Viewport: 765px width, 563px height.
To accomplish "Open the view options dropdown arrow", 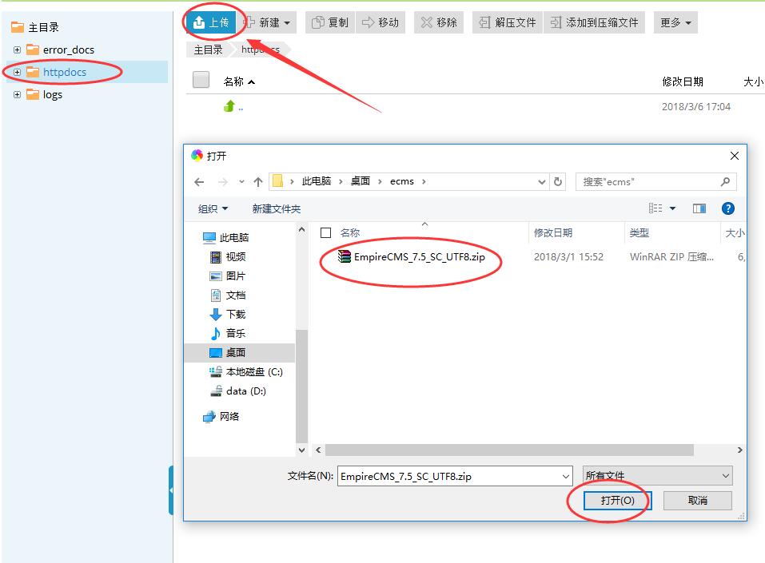I will click(672, 208).
